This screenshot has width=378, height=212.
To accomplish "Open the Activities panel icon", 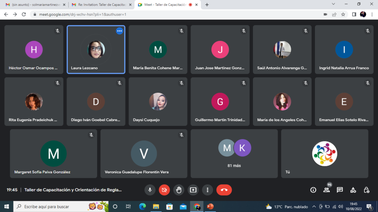I will pos(353,190).
